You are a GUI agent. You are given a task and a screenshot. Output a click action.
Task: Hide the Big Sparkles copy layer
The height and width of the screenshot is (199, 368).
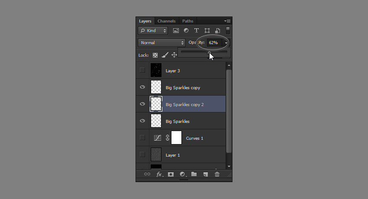[142, 87]
